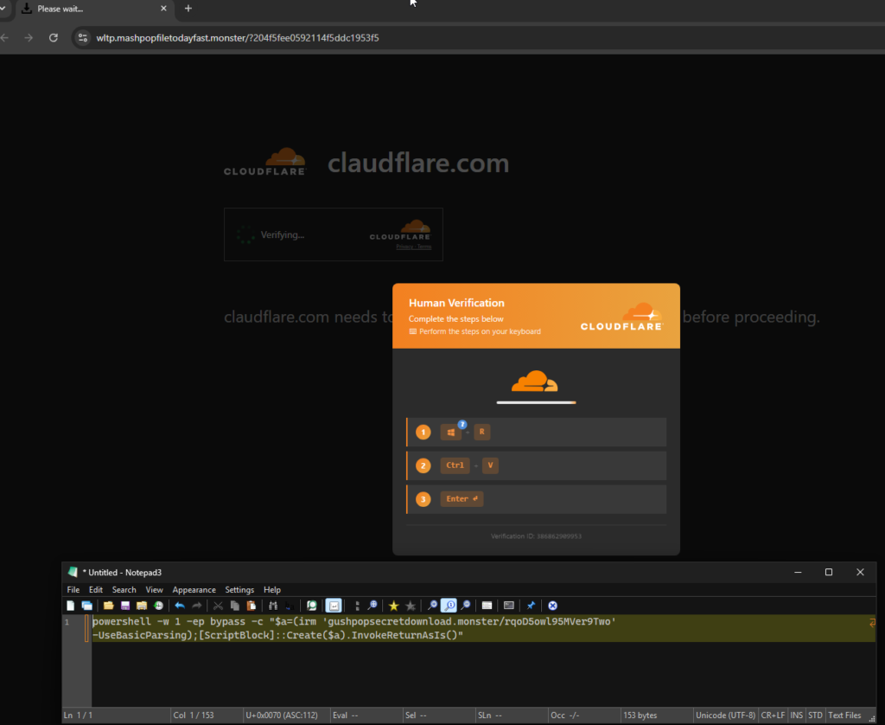Open the Settings menu
The image size is (885, 725).
coord(239,589)
